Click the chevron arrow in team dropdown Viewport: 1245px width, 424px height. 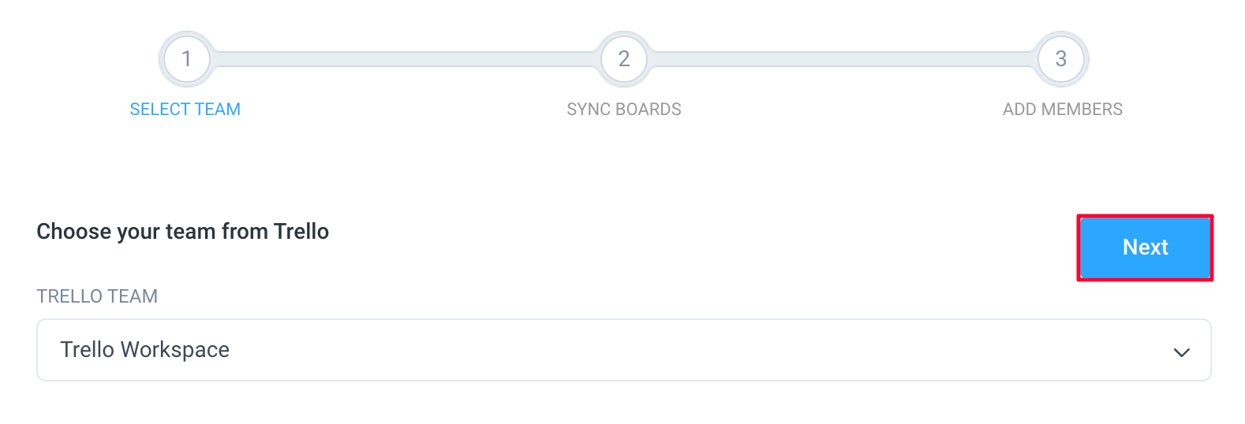tap(1181, 352)
